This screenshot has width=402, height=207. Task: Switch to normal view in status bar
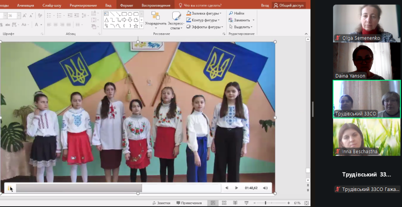point(213,203)
